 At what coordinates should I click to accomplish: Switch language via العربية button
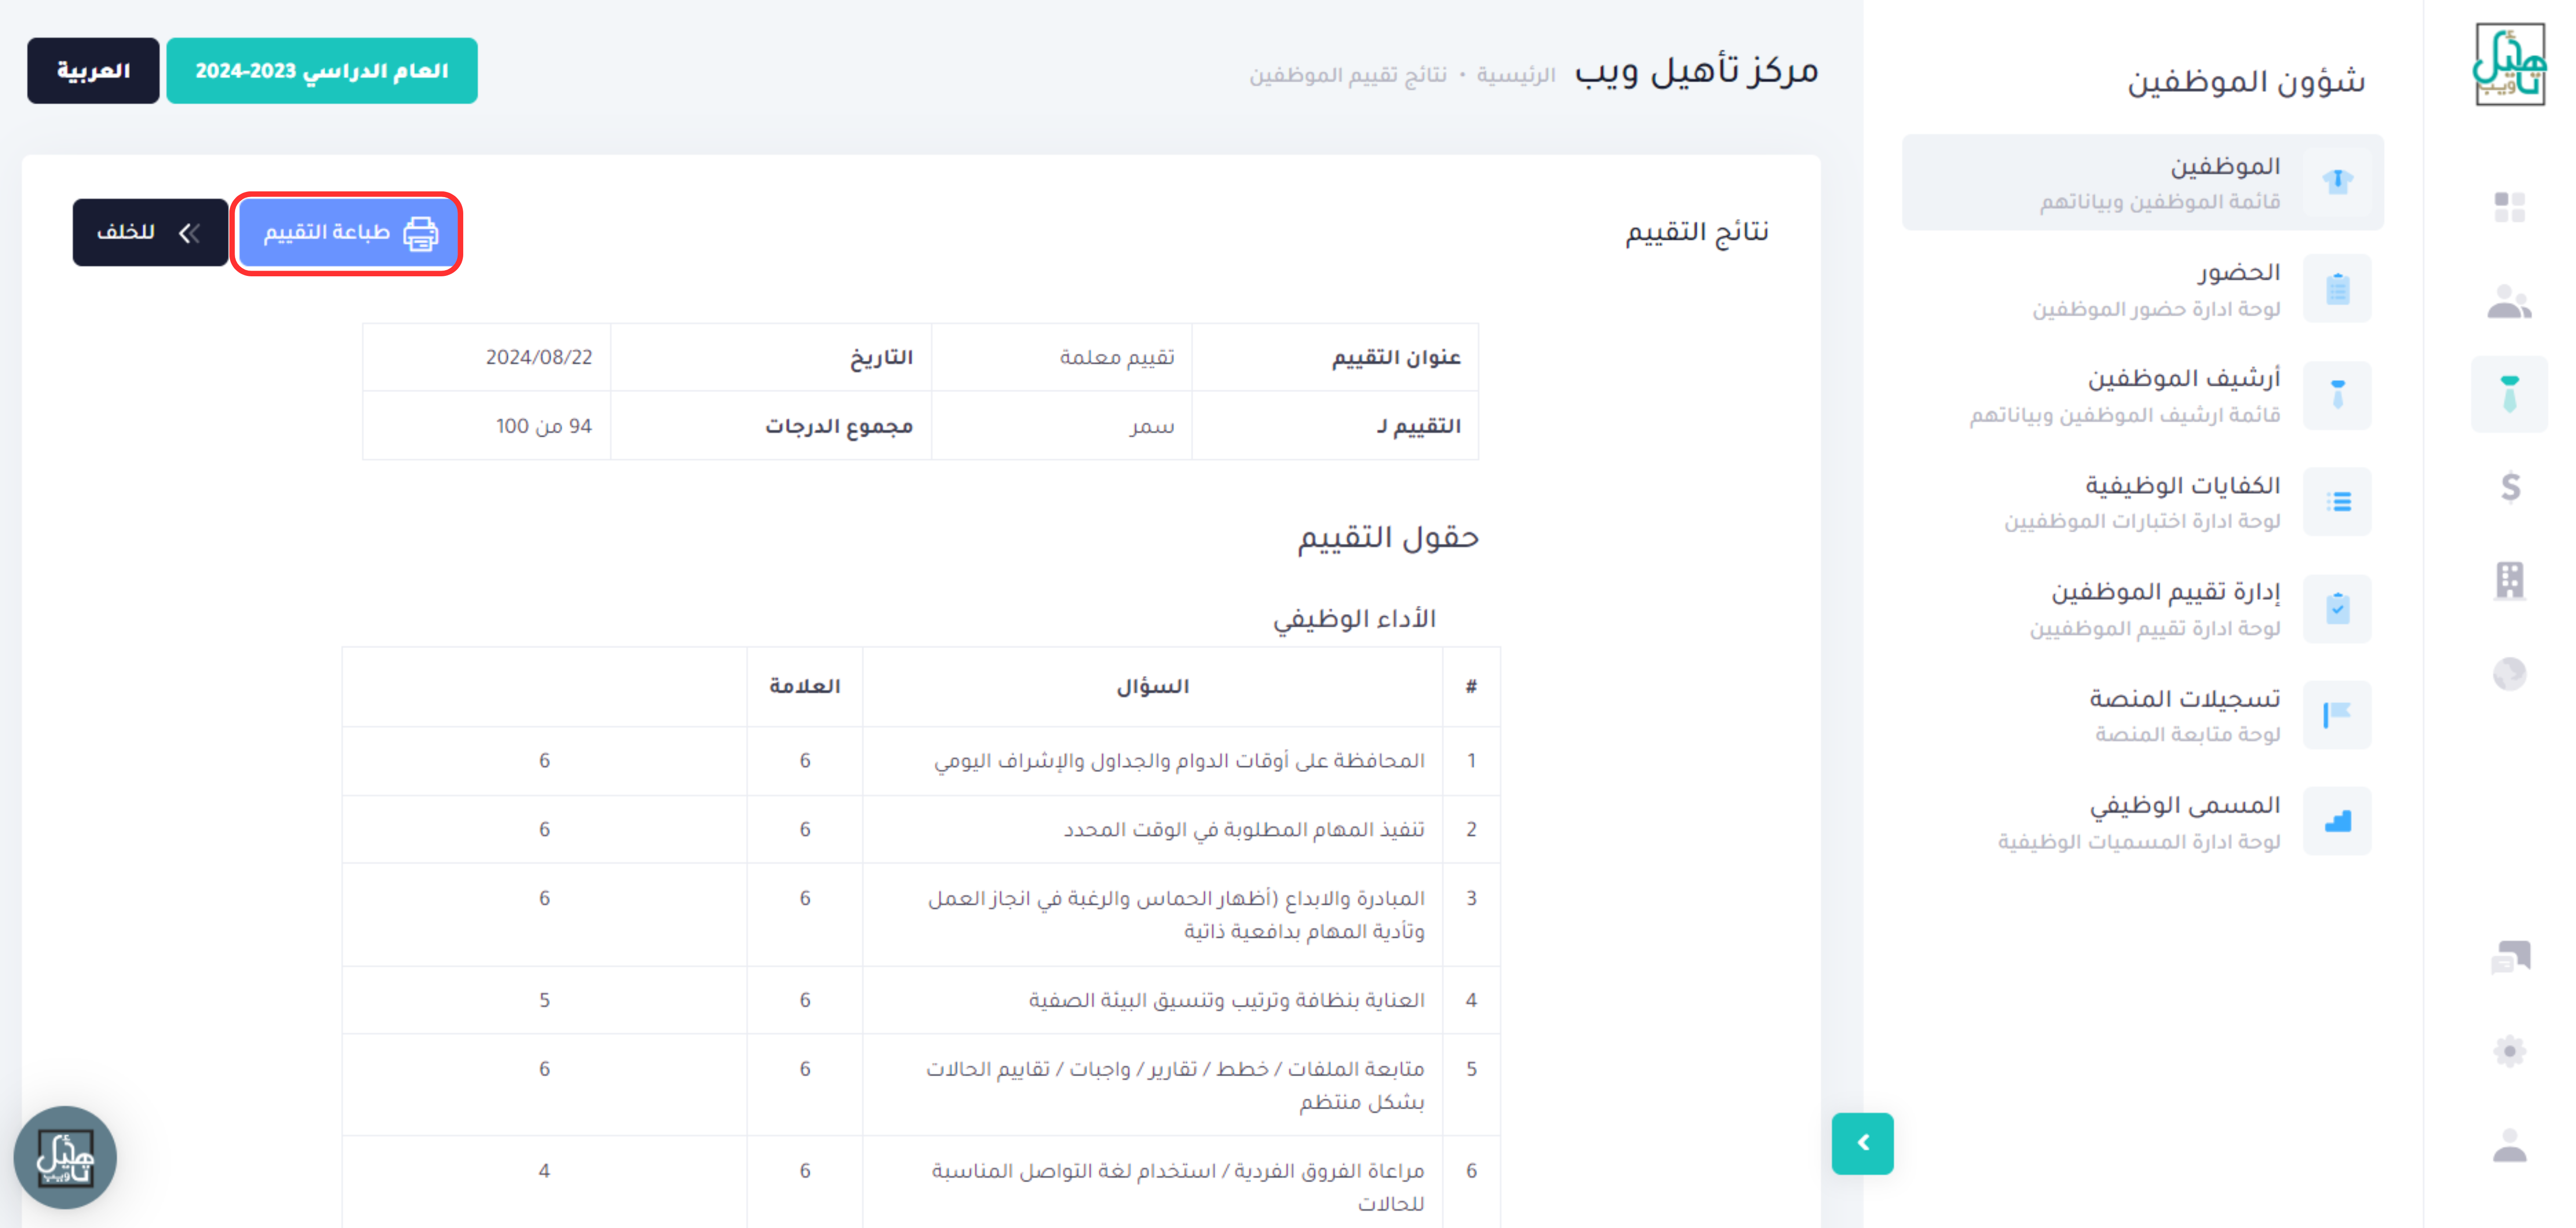click(x=93, y=71)
